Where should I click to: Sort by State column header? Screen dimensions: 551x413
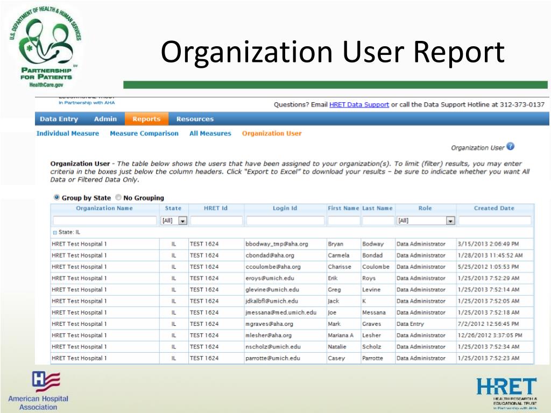tap(173, 208)
